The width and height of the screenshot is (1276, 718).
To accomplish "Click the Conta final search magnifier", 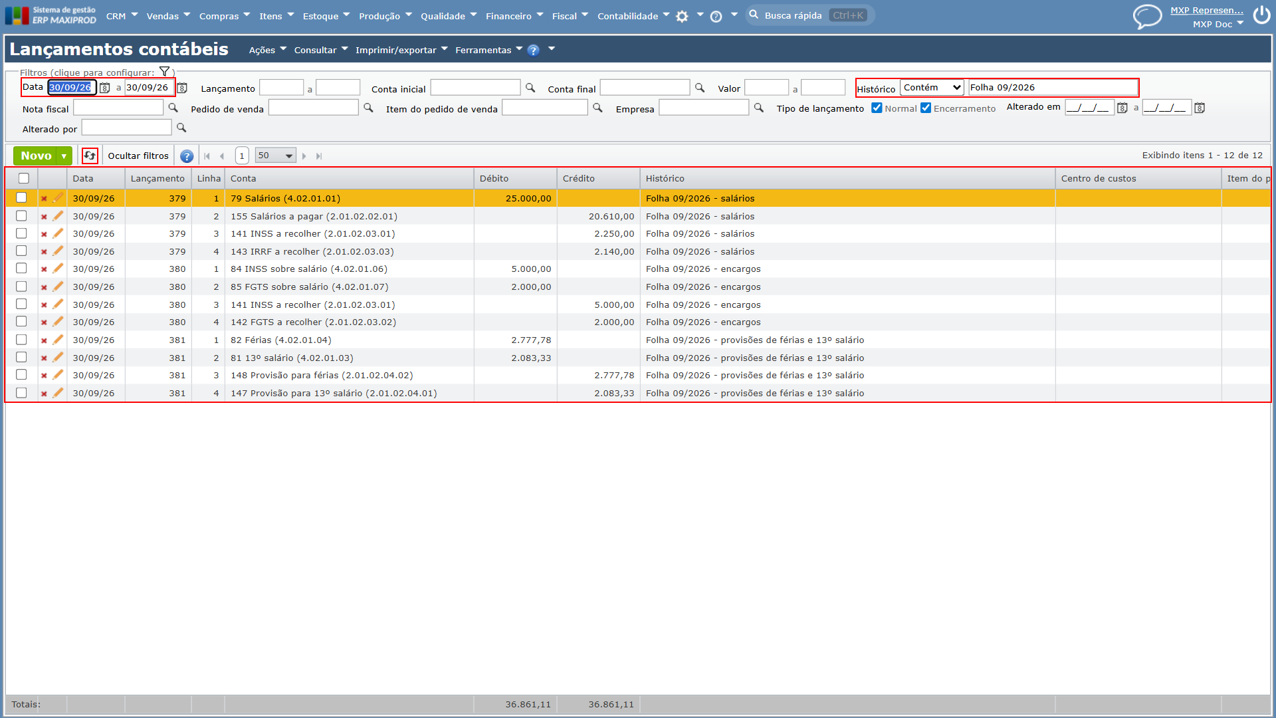I will pyautogui.click(x=700, y=88).
